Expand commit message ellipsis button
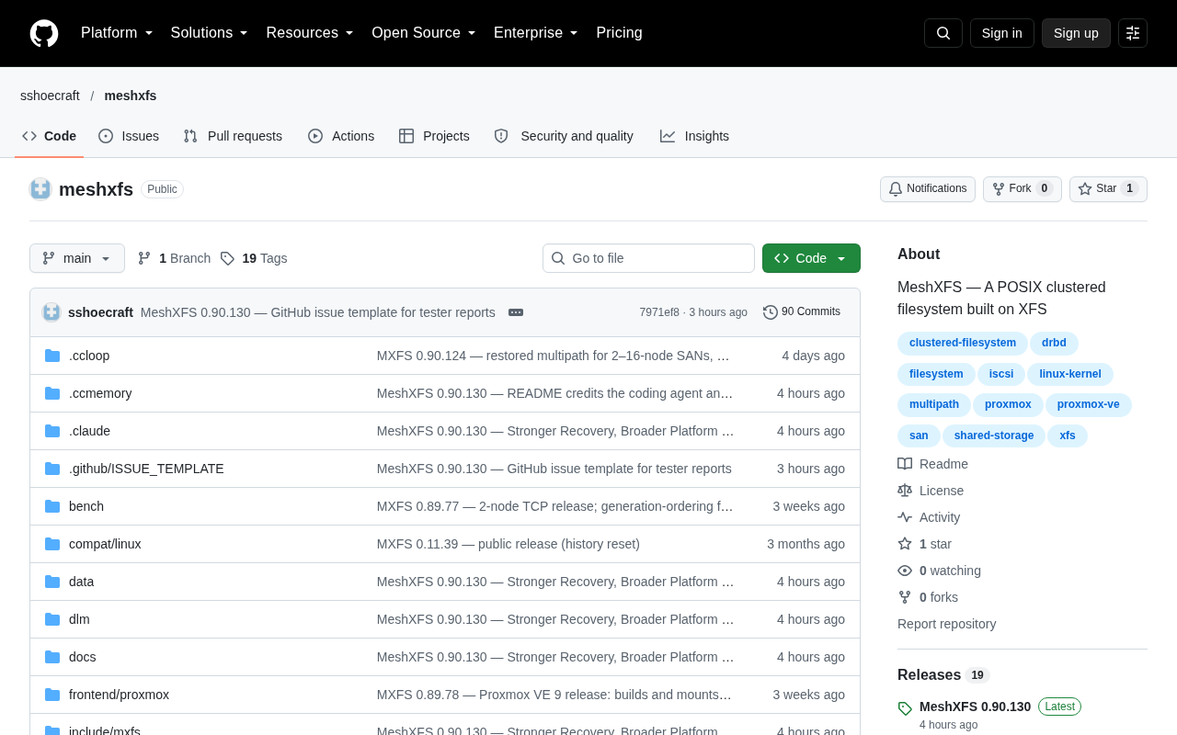1177x735 pixels. 516,312
